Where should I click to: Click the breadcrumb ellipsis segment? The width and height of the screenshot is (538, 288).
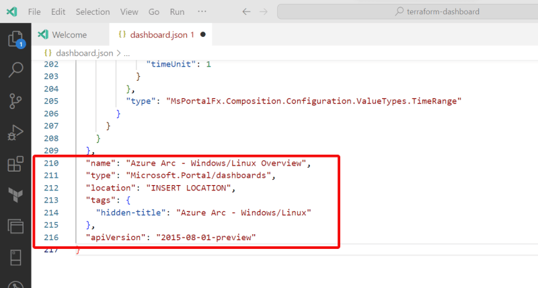point(127,54)
